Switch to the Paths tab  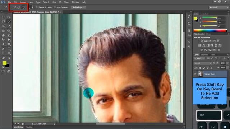(213, 55)
